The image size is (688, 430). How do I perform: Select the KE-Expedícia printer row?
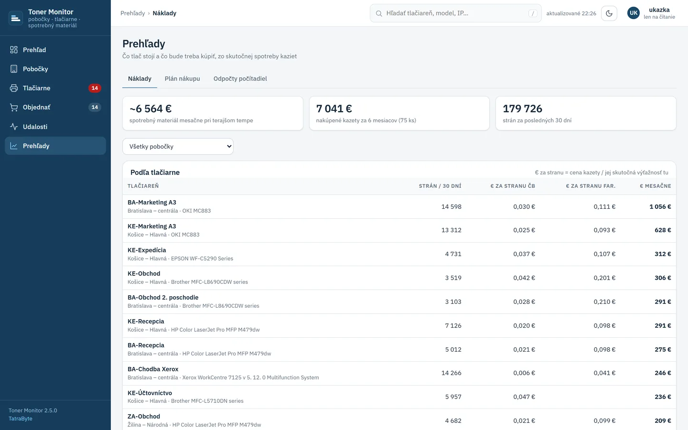point(399,254)
